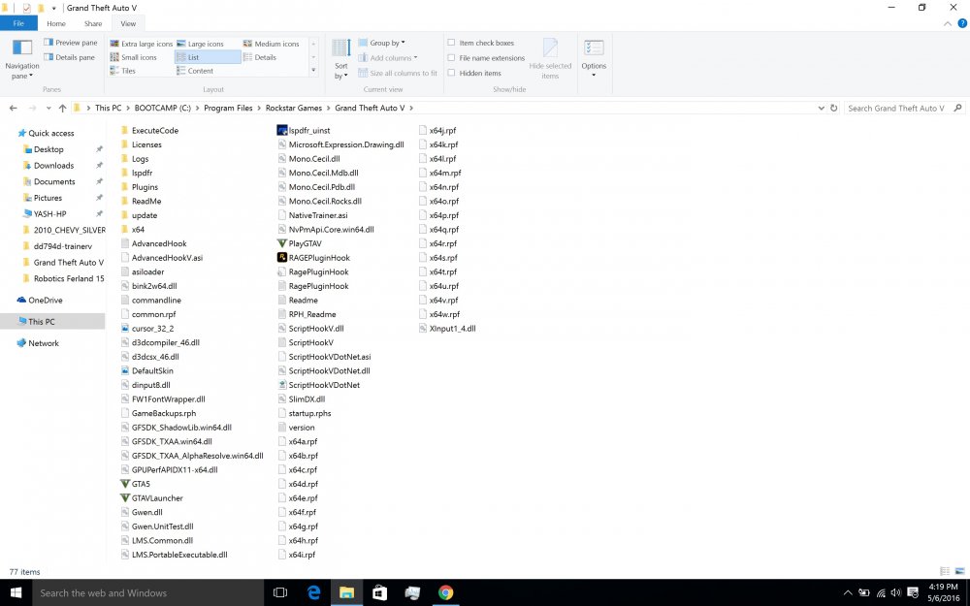Switch to the Home ribbon tab
Screen dimensions: 970x606
[56, 23]
